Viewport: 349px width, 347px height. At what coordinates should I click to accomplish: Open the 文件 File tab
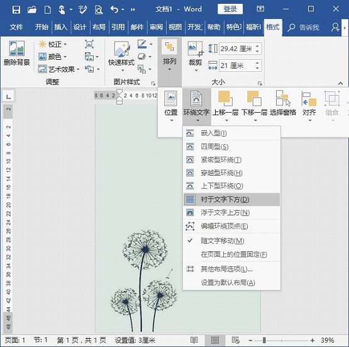(x=16, y=27)
